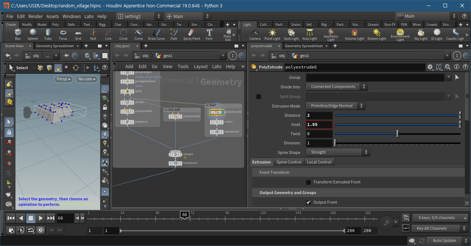
Task: Add a Geometry Light from shelf
Action: [331, 35]
